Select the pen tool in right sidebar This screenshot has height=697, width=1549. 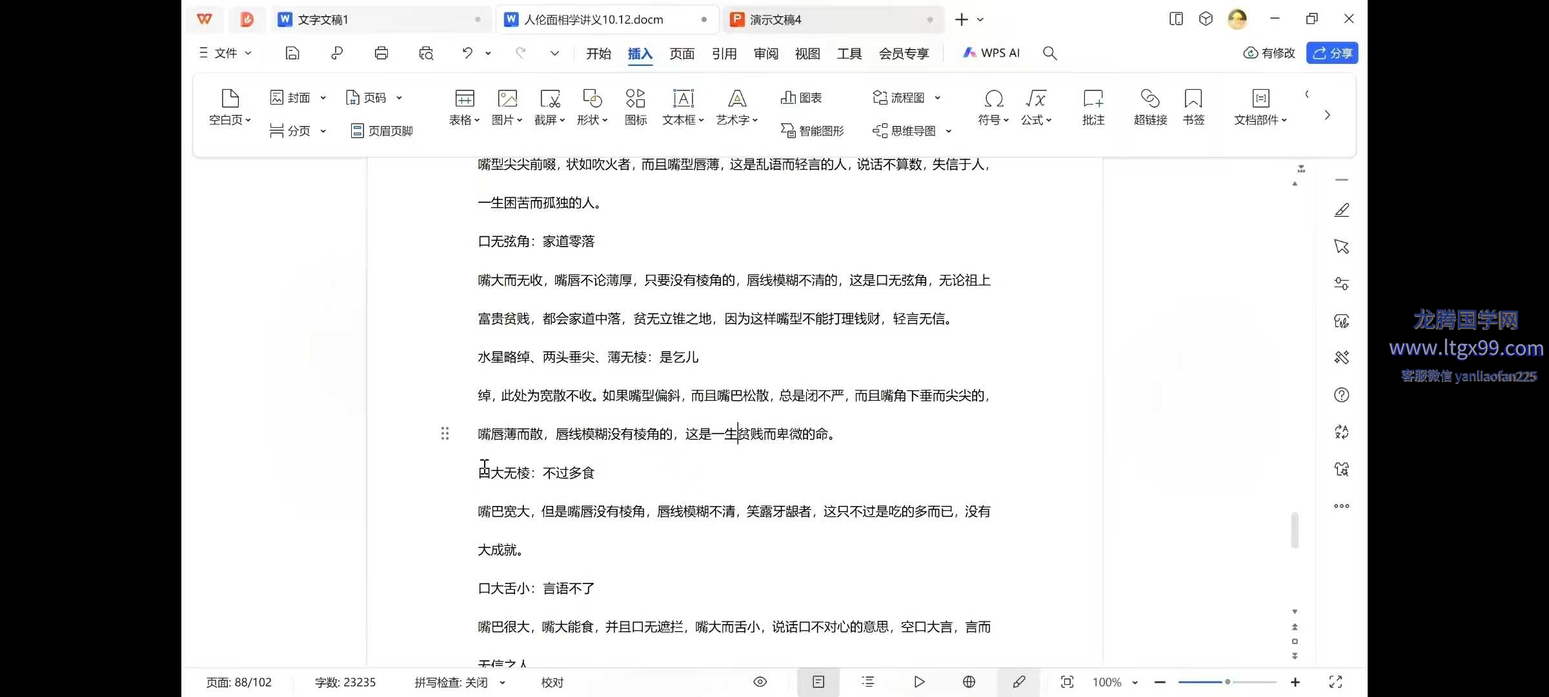1342,210
